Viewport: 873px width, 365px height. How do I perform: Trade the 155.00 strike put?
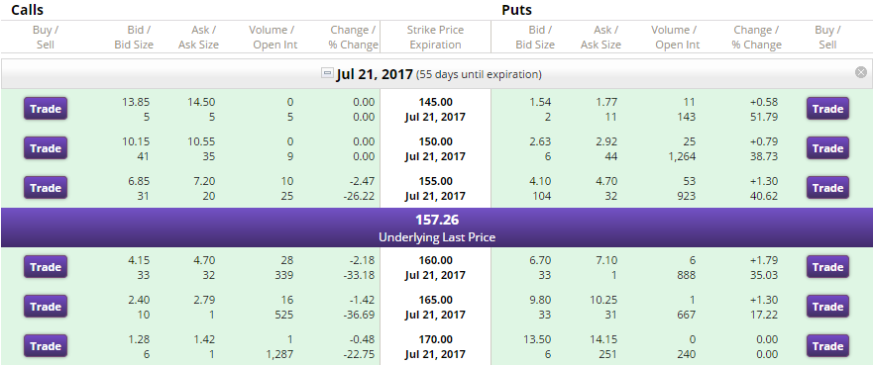(x=827, y=188)
